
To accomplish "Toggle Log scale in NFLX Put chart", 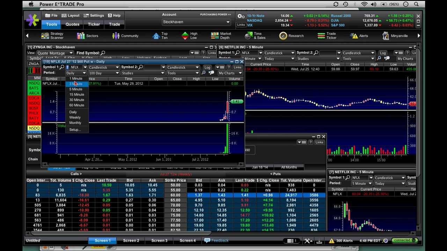I will point(207,67).
